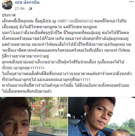This screenshot has width=135, height=136.
Task: Open the three-dot post options menu
Action: (132, 2)
